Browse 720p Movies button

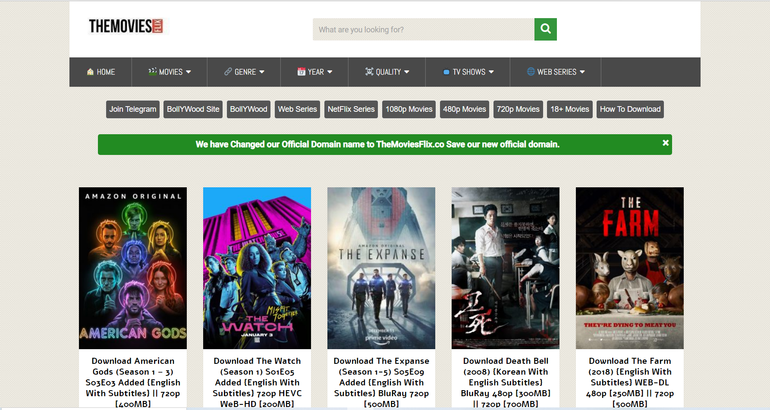point(518,109)
